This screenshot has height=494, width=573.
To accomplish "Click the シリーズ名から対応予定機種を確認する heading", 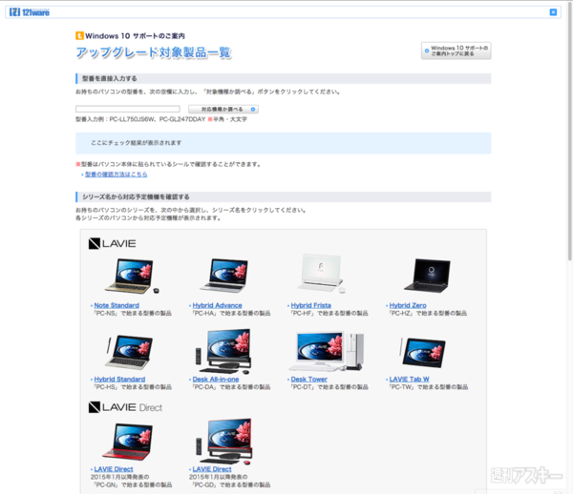I will [136, 197].
